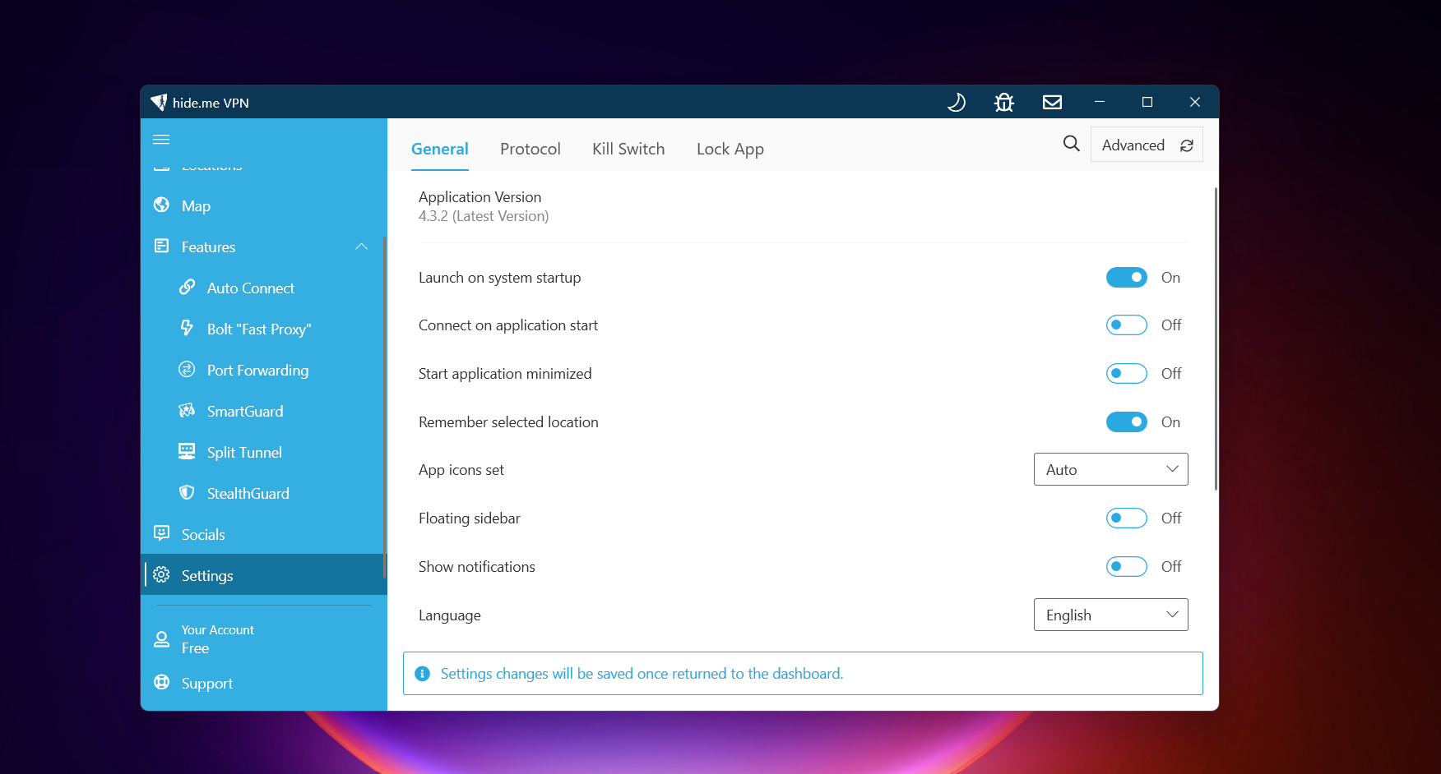This screenshot has width=1441, height=774.
Task: Open StealthGuard feature
Action: click(263, 493)
